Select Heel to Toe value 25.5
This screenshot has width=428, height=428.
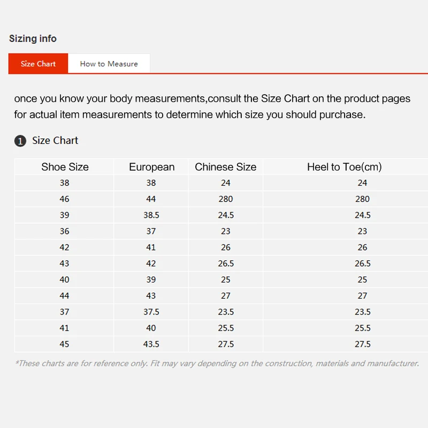point(362,328)
